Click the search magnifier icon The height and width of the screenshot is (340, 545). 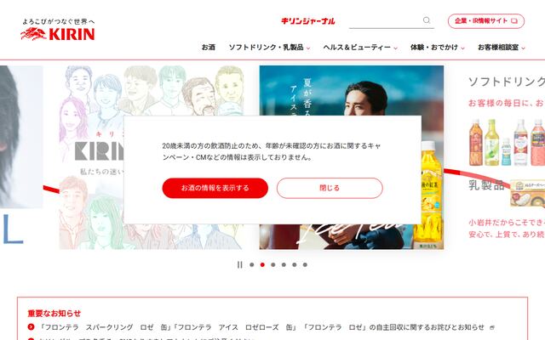click(x=427, y=20)
